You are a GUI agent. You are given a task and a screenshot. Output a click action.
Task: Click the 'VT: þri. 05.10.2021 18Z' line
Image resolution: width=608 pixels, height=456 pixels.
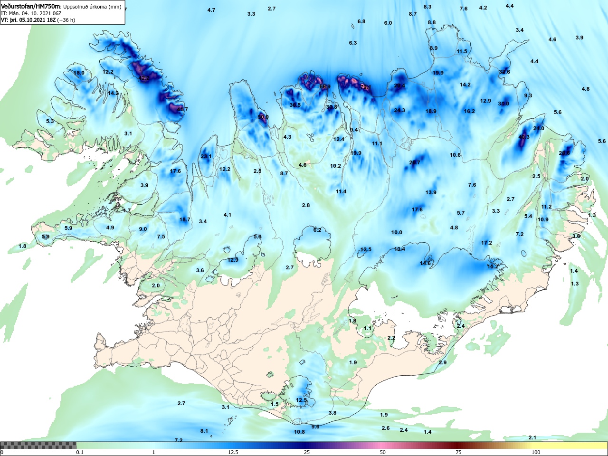28,20
